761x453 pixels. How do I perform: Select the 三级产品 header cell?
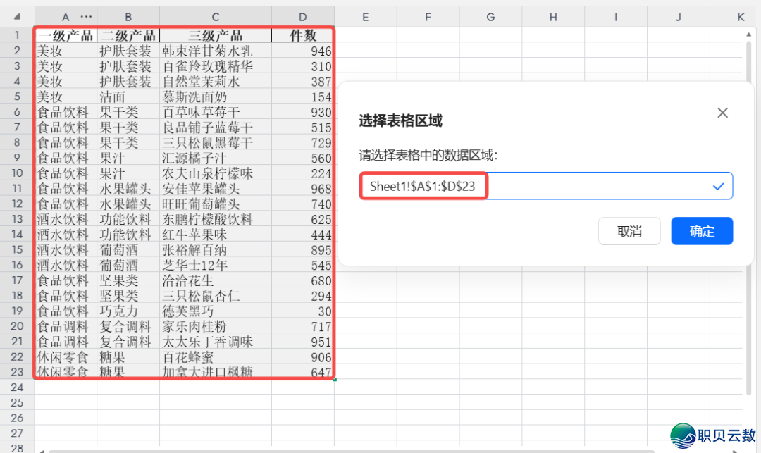click(x=216, y=35)
